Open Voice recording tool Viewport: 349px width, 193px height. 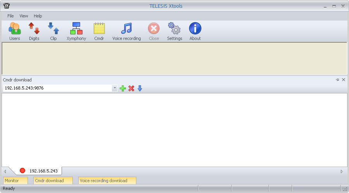click(x=126, y=31)
